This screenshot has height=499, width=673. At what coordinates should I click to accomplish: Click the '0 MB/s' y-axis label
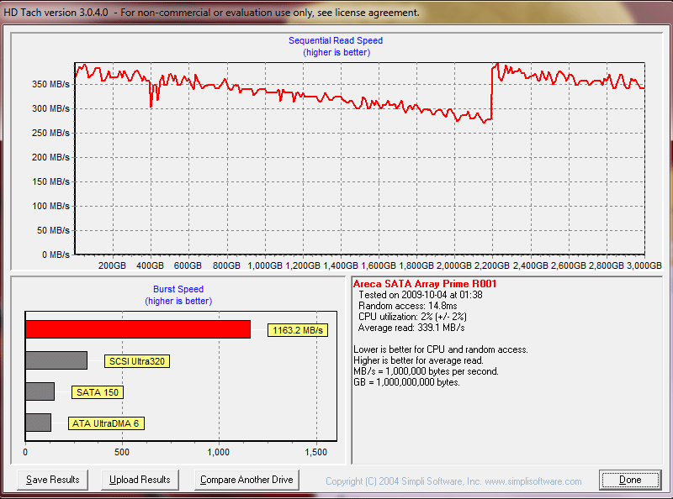click(x=56, y=255)
